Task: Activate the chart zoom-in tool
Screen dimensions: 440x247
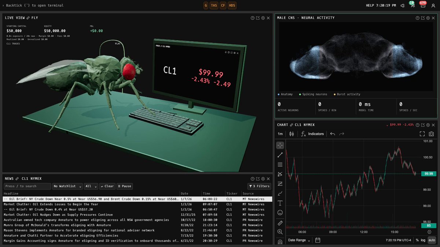Action: (x=280, y=232)
